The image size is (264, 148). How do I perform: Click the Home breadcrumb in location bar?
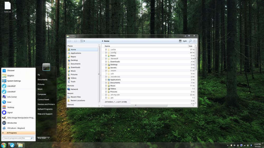(106, 41)
